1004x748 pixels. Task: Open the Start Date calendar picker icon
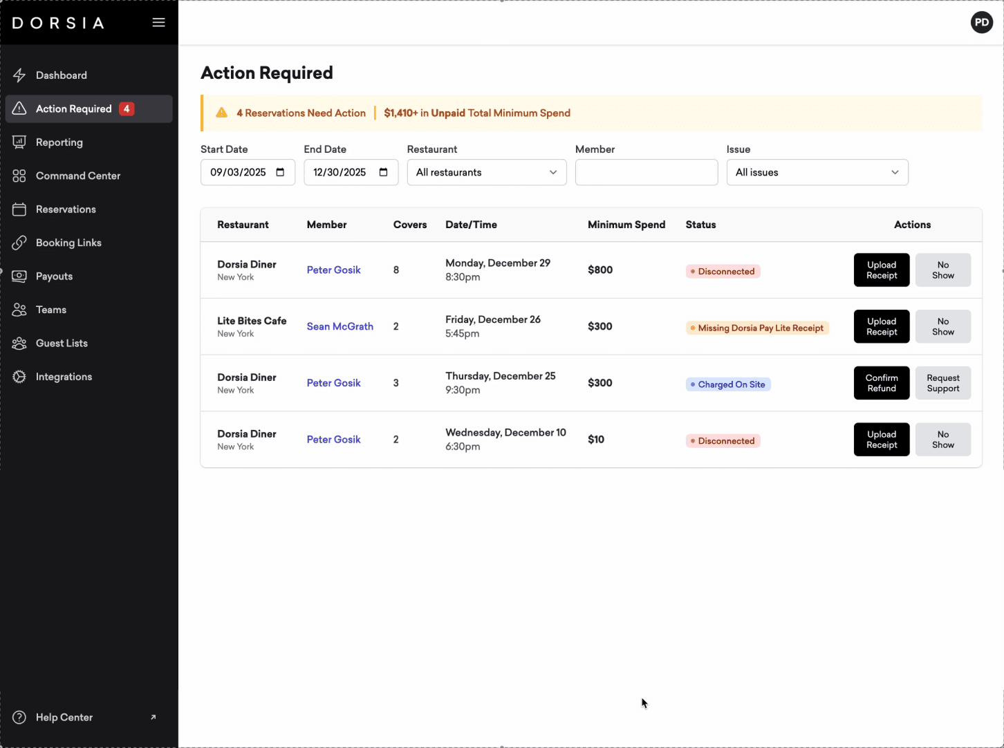pyautogui.click(x=280, y=172)
